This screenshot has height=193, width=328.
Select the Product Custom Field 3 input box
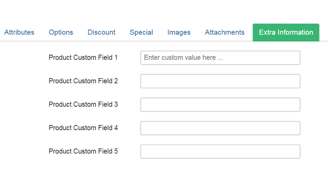220,105
